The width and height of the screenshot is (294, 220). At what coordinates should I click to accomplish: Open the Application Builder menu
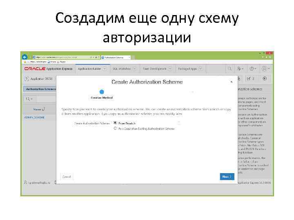[89, 69]
